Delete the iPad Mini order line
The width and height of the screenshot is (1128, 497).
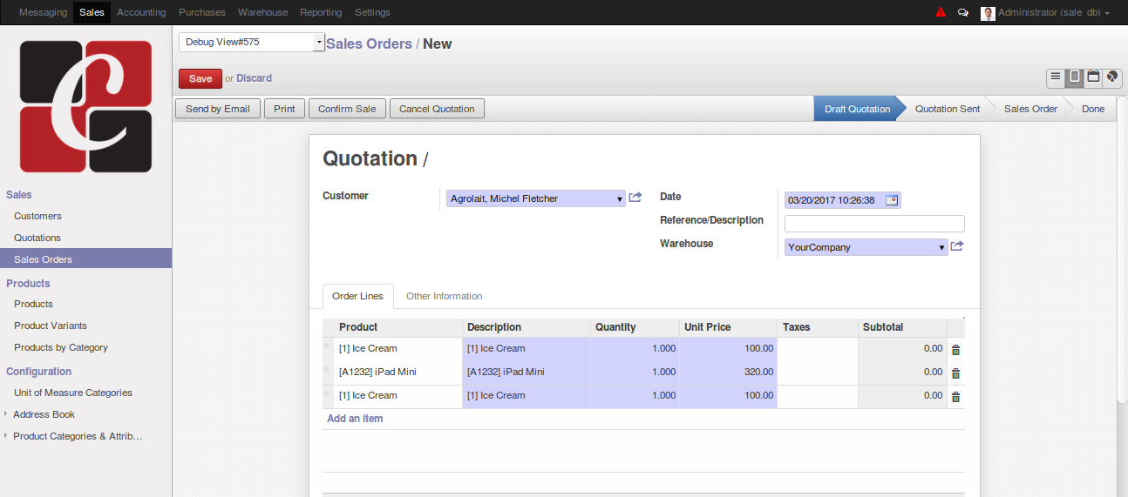(x=955, y=373)
